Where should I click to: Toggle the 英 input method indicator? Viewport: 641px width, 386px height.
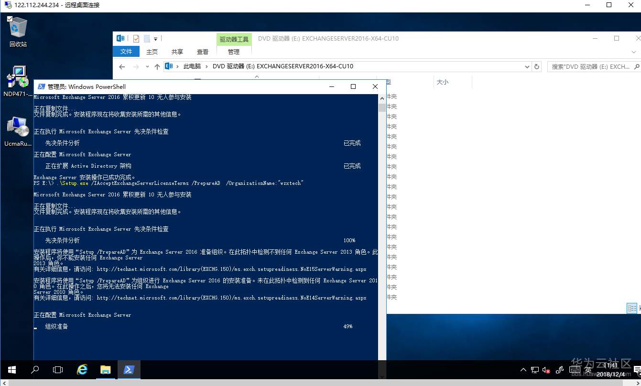588,370
